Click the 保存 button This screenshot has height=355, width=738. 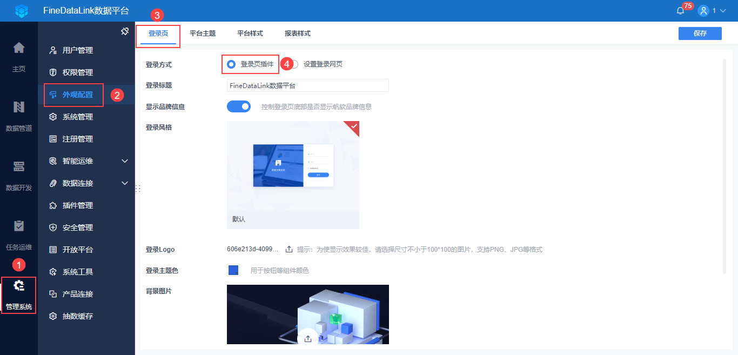(x=700, y=34)
